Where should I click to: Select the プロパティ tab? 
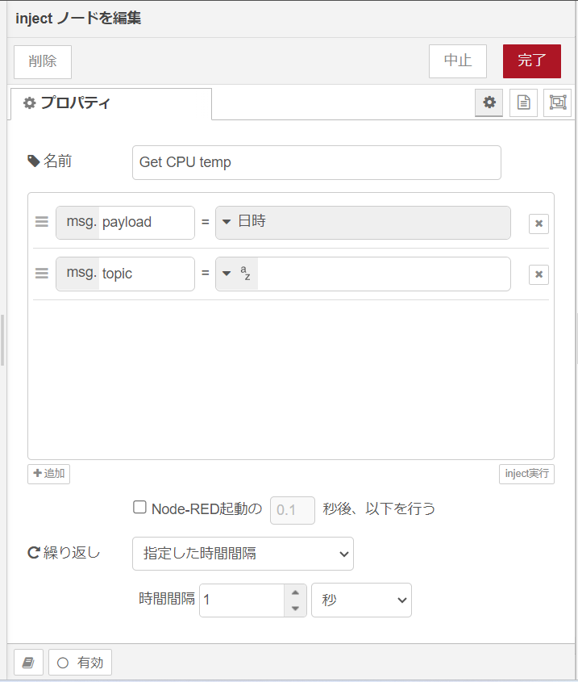[x=111, y=103]
